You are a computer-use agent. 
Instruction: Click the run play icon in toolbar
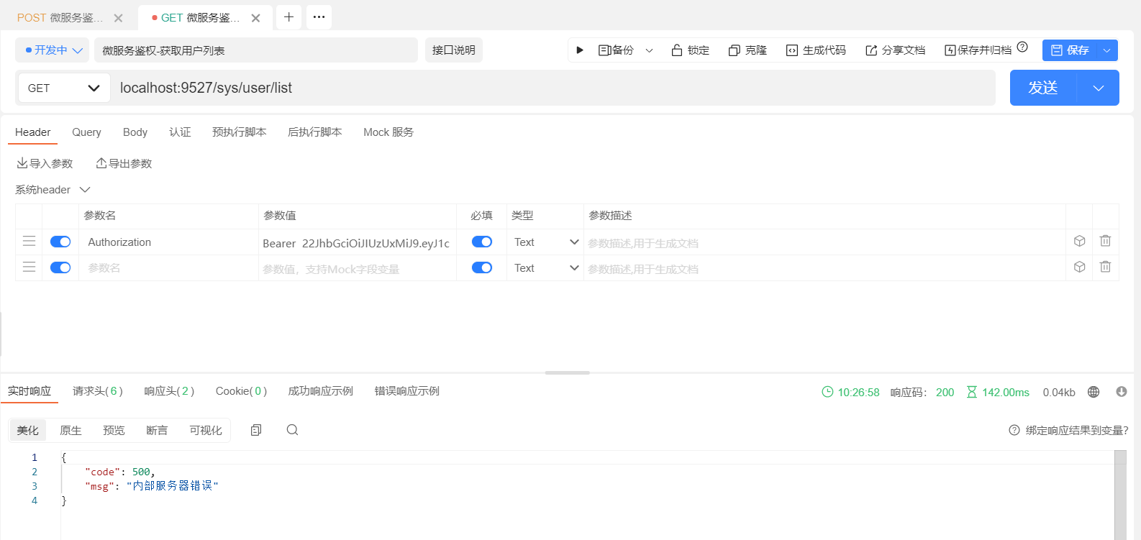[x=580, y=50]
